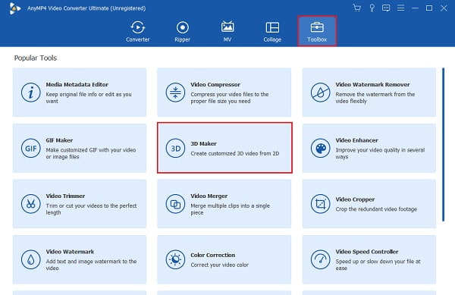Click the Video Trimmer scissors icon

click(x=30, y=204)
